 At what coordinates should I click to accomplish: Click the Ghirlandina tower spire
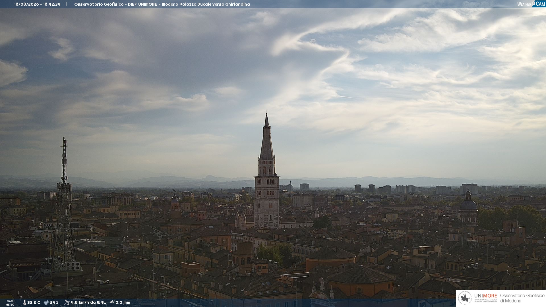(x=266, y=136)
